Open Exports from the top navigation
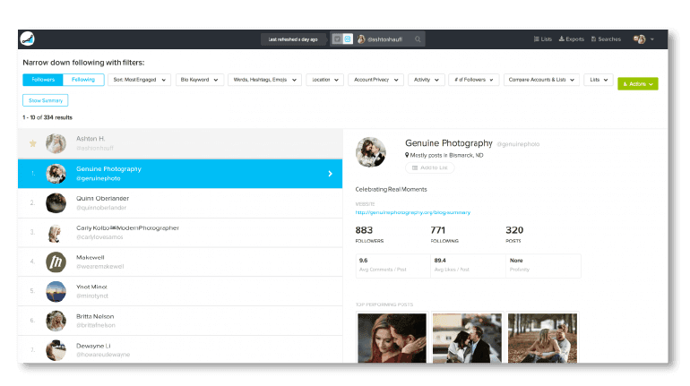 coord(572,39)
